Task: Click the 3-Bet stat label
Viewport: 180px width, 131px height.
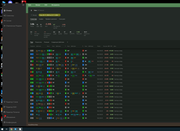Action: [55, 34]
